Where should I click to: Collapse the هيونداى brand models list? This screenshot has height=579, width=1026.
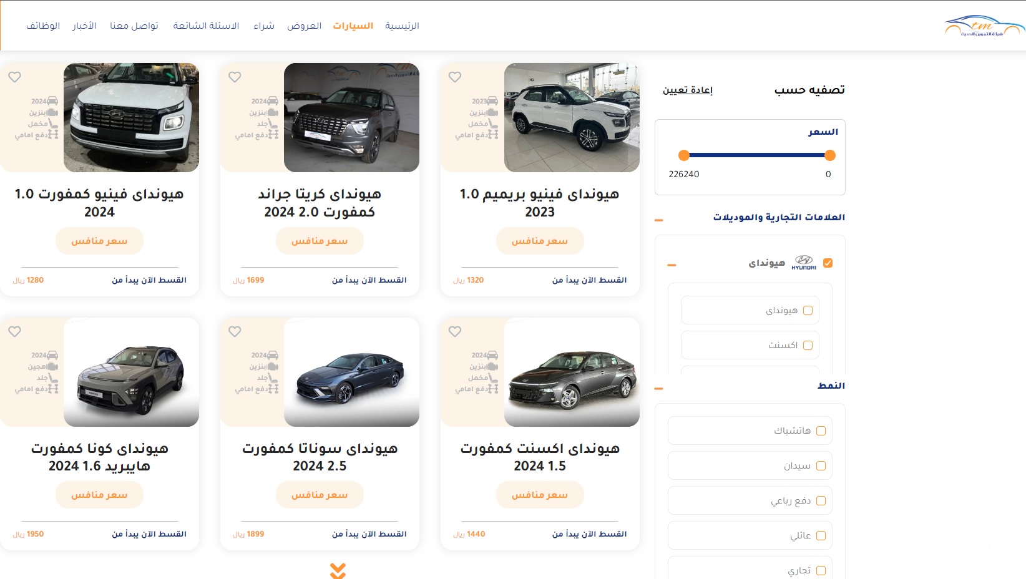pos(672,265)
